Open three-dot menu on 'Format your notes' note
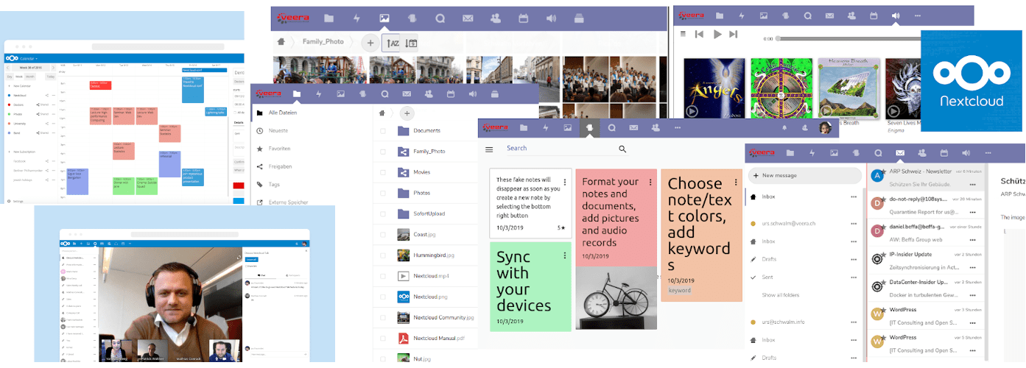1026x368 pixels. (650, 182)
